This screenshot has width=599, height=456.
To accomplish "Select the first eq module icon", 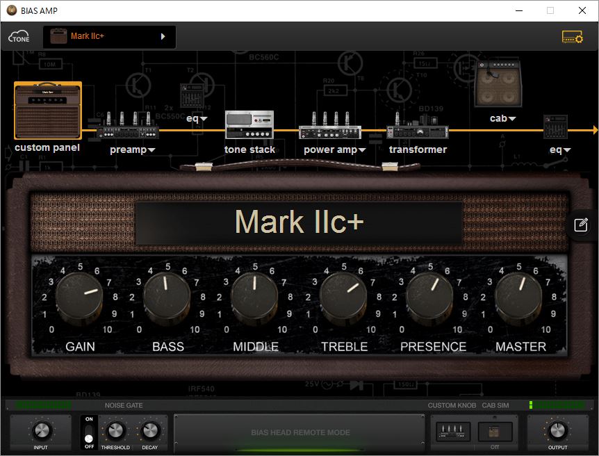I will [191, 95].
